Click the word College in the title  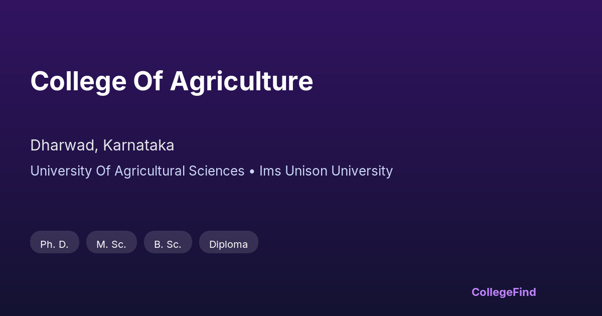[78, 81]
